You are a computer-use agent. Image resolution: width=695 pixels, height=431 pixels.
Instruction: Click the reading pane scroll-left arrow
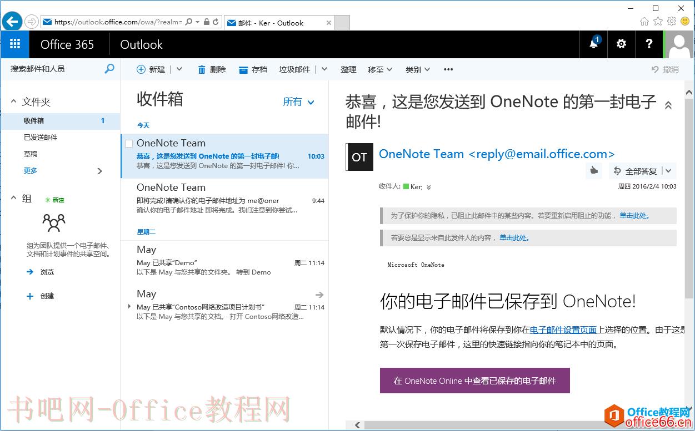point(357,425)
